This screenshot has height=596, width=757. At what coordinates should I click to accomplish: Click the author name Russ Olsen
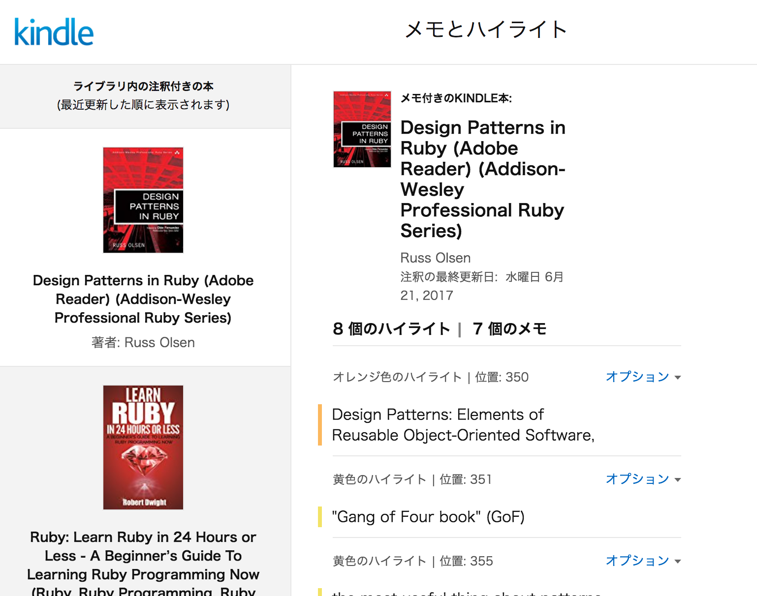(435, 258)
